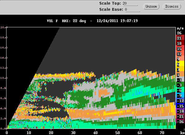Select the 26 m/s legend label

(179, 33)
